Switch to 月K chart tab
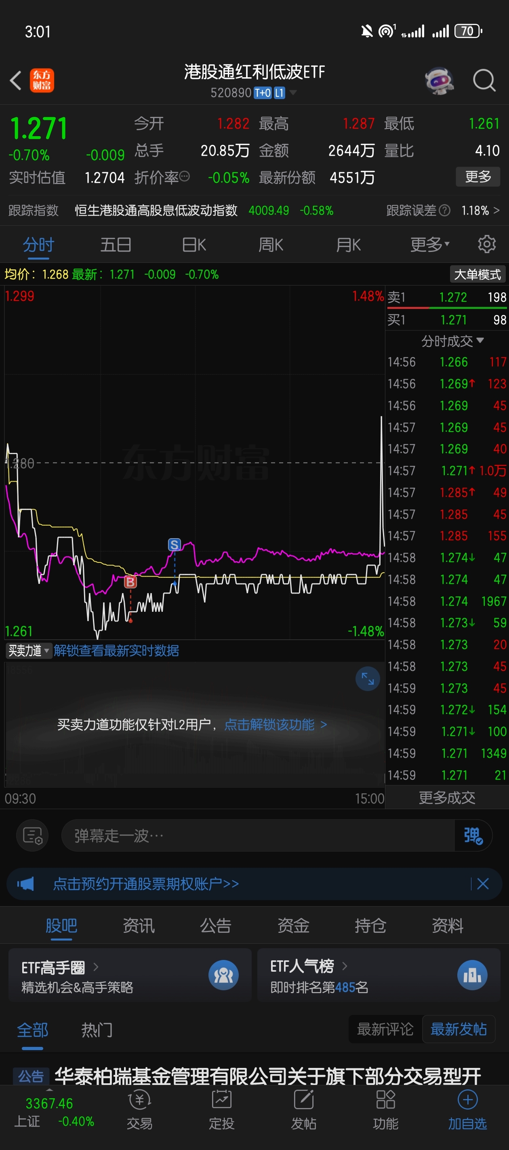This screenshot has height=1150, width=509. point(348,245)
